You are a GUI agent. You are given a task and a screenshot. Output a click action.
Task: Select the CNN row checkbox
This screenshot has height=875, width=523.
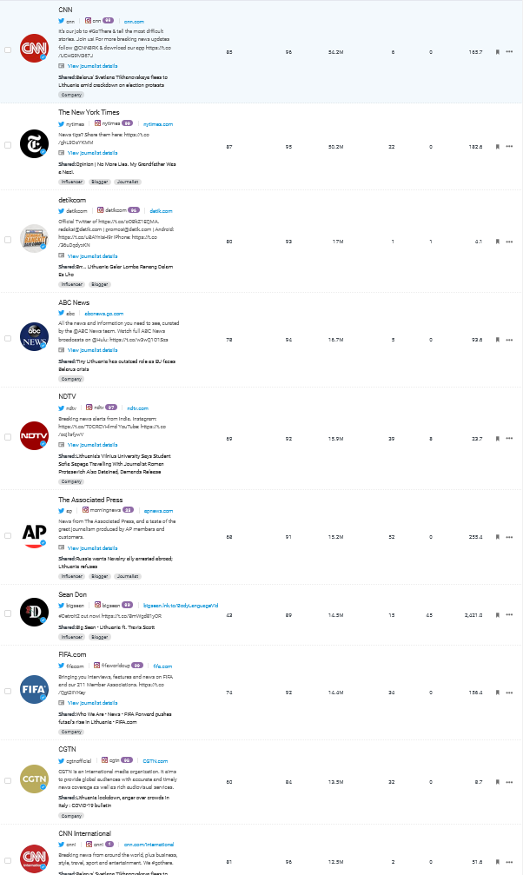(8, 50)
